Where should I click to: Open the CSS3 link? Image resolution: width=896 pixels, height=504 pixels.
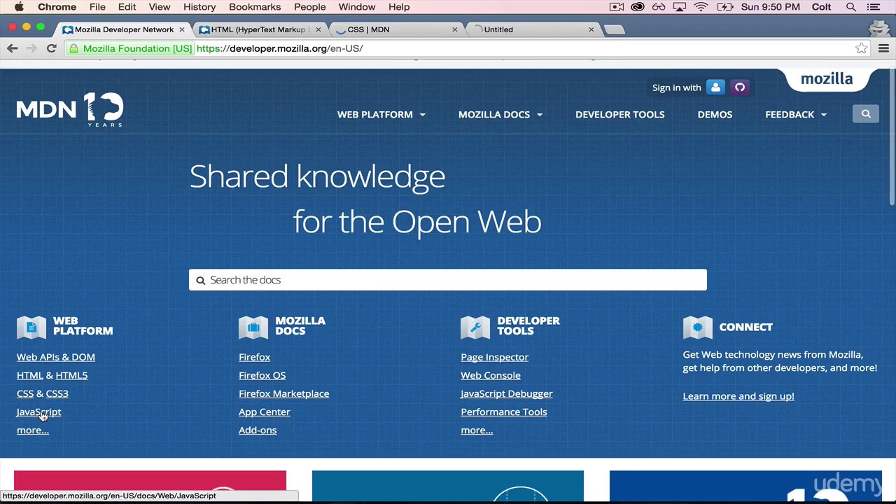pos(57,393)
